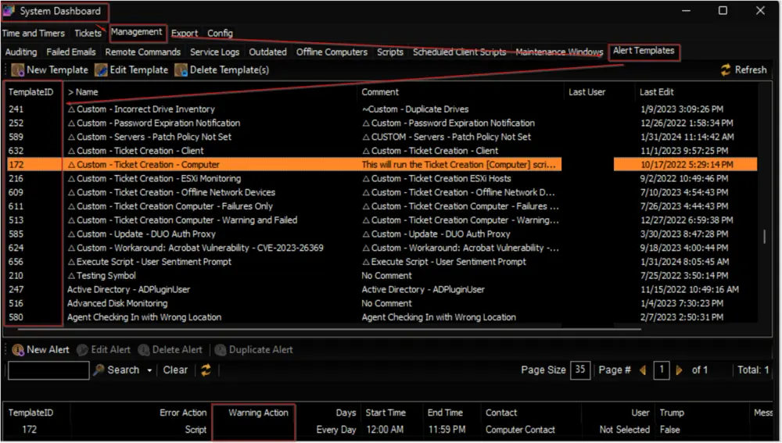Click the Page Size field
The height and width of the screenshot is (443, 782).
tap(580, 370)
